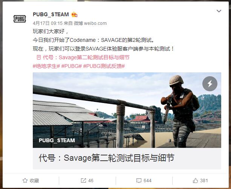Expand the post options chevron

[219, 11]
